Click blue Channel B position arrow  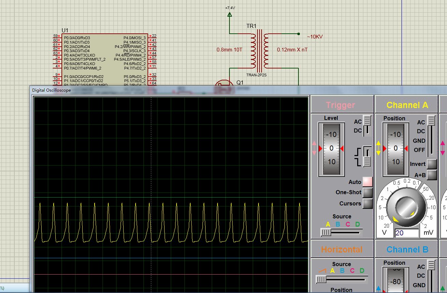click(x=378, y=289)
